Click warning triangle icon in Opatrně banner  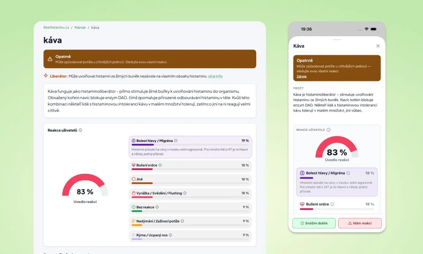50,59
